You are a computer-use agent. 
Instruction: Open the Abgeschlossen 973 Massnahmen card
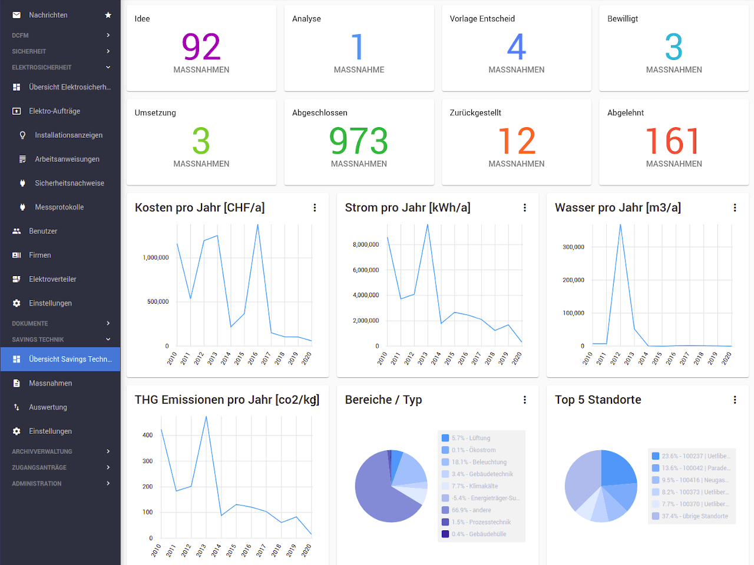click(359, 142)
